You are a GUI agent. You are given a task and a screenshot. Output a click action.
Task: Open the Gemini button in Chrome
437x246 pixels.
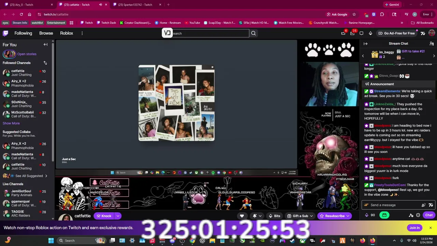tap(392, 5)
